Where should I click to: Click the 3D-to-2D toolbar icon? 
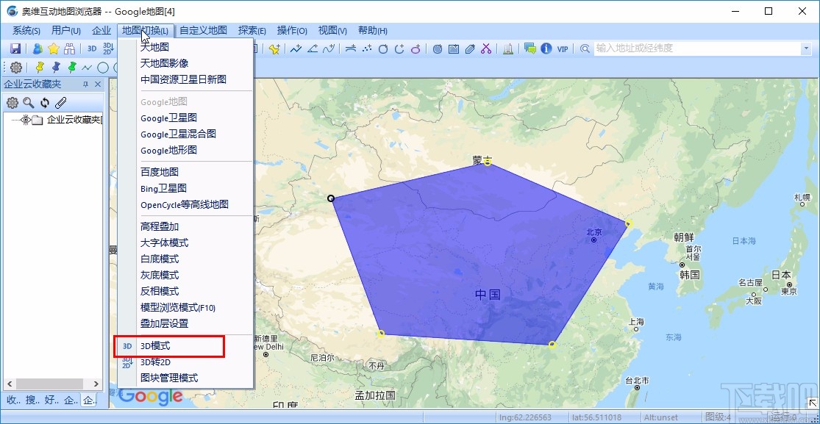tap(108, 48)
